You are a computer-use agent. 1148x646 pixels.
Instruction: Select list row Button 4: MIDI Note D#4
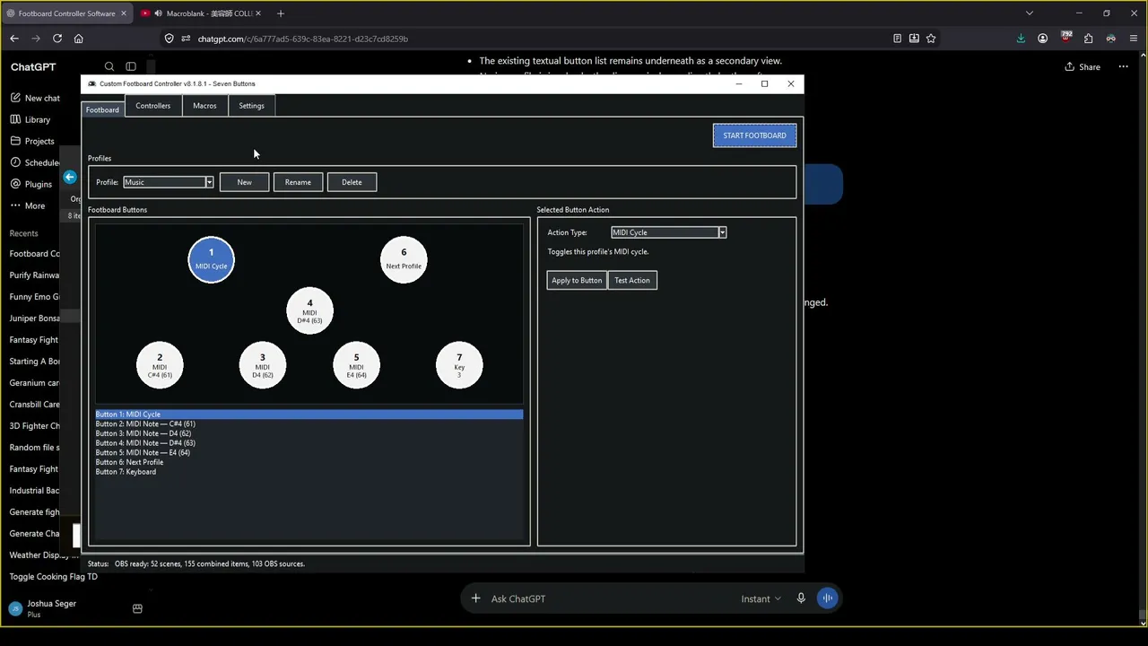click(309, 443)
